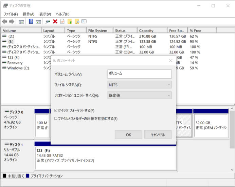Image resolution: width=235 pixels, height=187 pixels.
Task: Click the drive icon beside Windows (C:)
Action: pos(4,68)
